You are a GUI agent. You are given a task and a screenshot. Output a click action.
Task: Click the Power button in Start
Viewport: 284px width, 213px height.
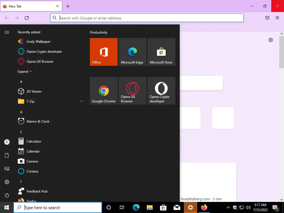click(7, 195)
